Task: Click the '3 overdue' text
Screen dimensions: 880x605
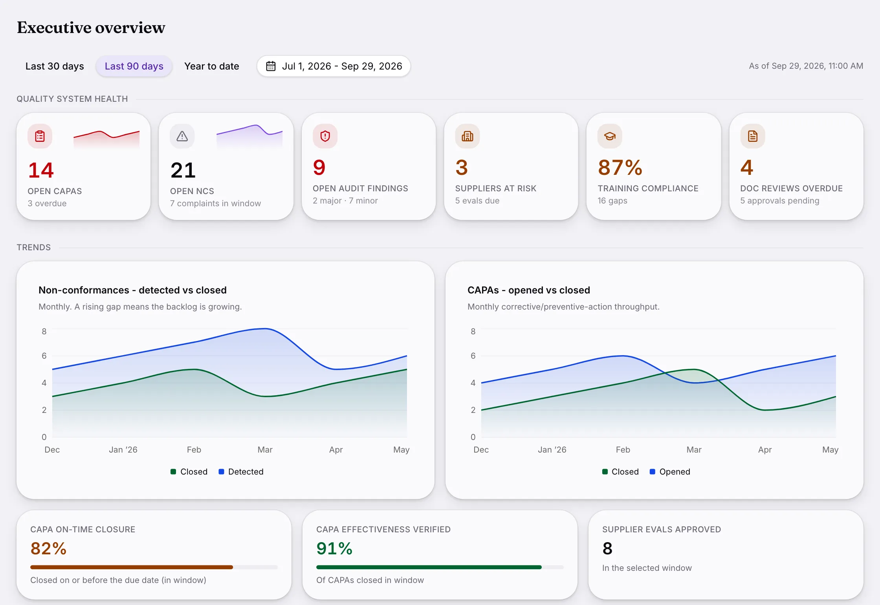Action: click(47, 203)
